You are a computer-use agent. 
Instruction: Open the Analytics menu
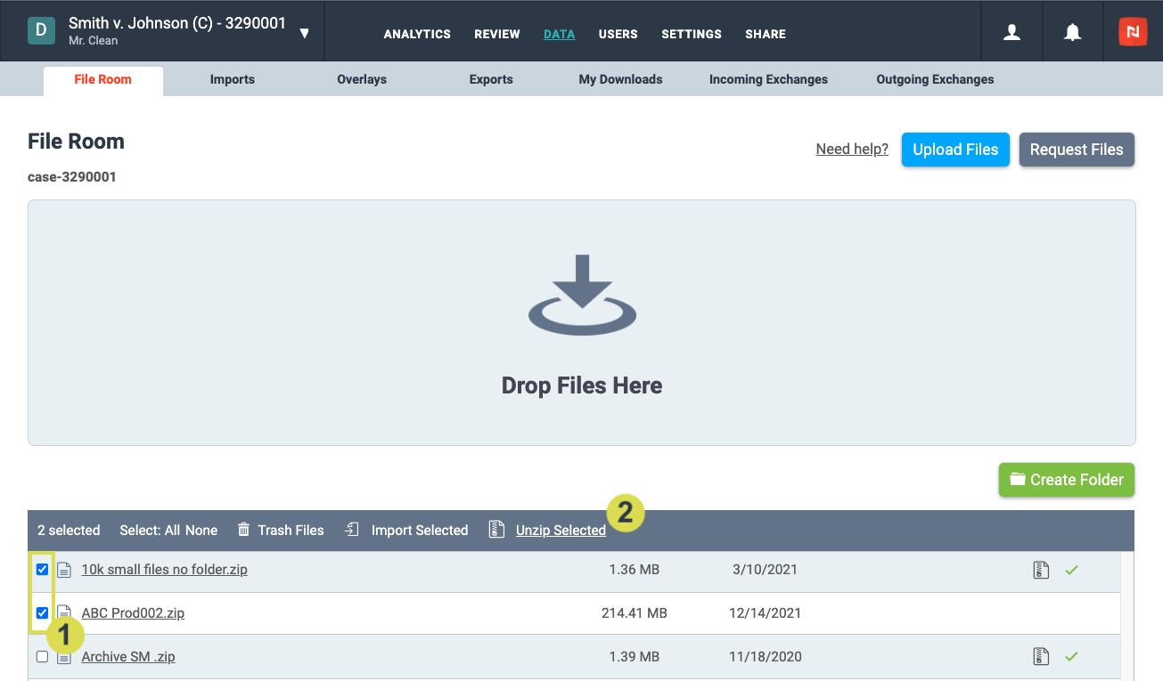coord(417,34)
